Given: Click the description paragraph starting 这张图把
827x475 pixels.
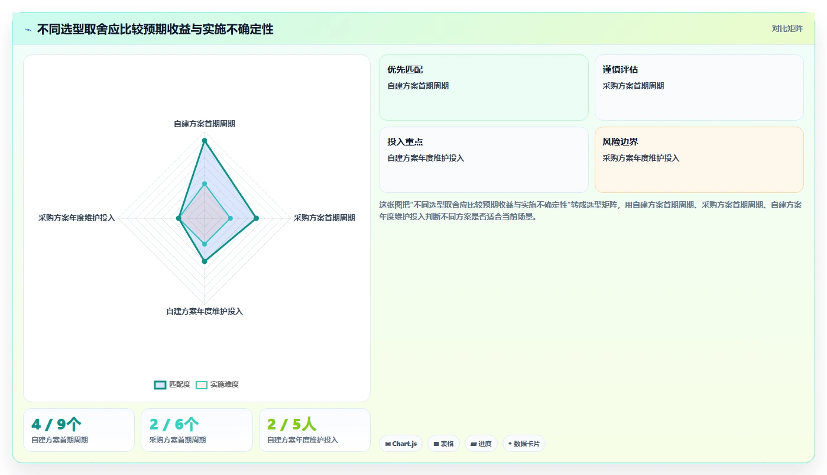Looking at the screenshot, I should pos(591,211).
